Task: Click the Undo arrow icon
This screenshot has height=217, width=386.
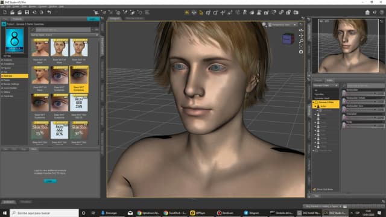Action: [x=49, y=12]
